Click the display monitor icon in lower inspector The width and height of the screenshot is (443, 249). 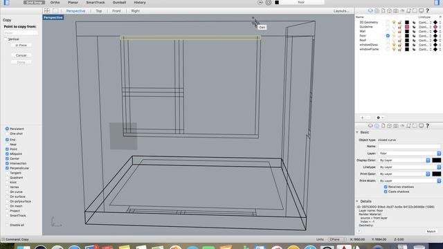pos(421,126)
